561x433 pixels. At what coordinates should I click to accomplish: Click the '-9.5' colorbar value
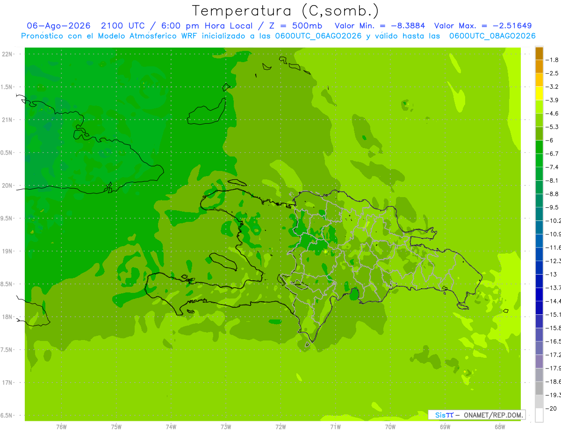tap(553, 207)
